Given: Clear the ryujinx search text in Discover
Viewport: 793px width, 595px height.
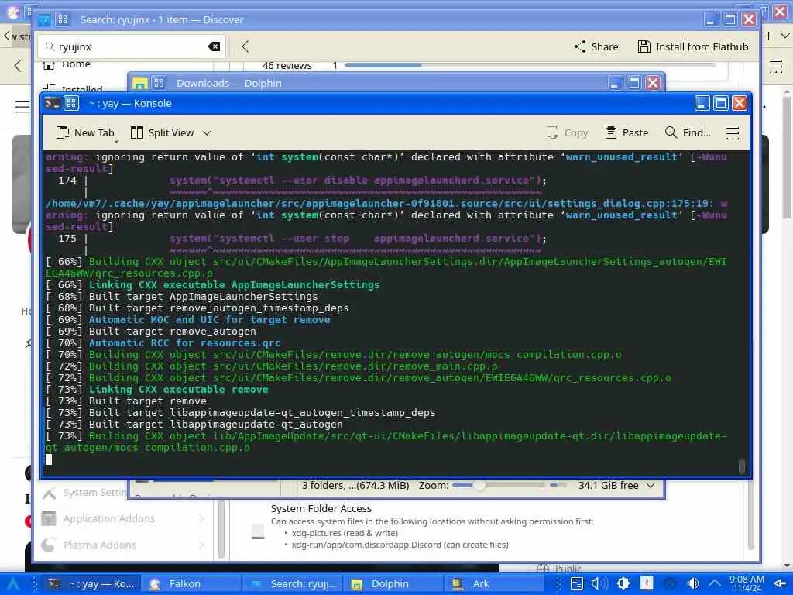Looking at the screenshot, I should point(214,46).
